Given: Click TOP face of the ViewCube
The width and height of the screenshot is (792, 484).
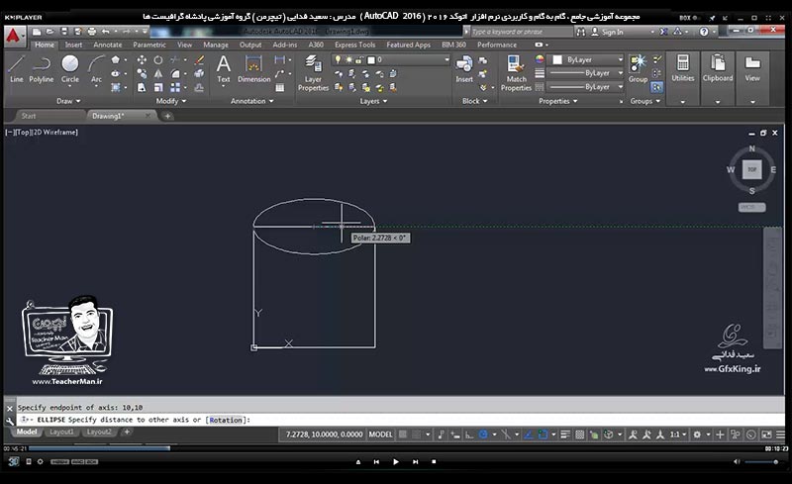Looking at the screenshot, I should (x=751, y=170).
